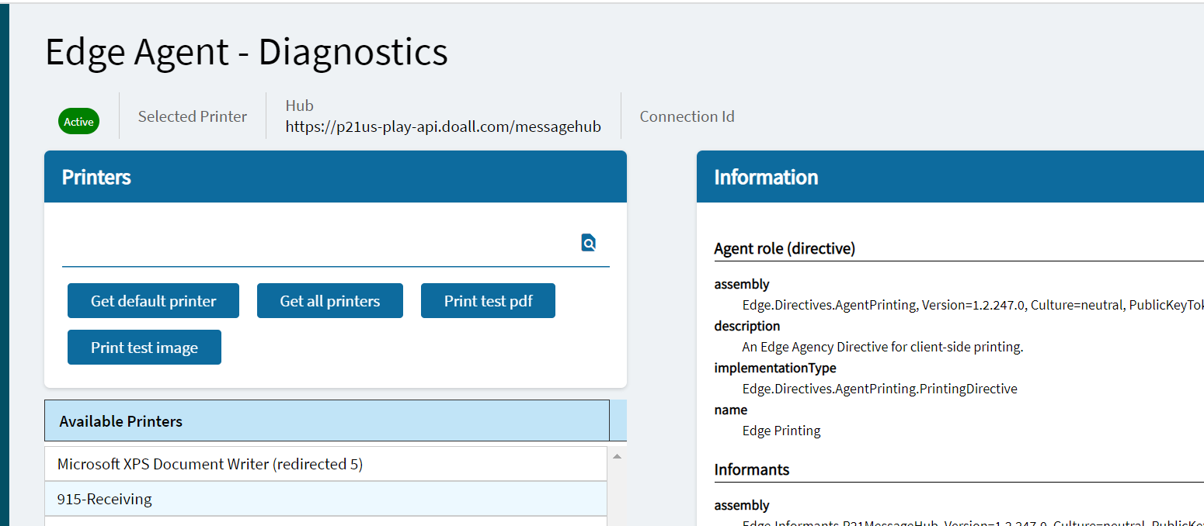Click the search icon in Printers panel
1204x526 pixels.
589,243
